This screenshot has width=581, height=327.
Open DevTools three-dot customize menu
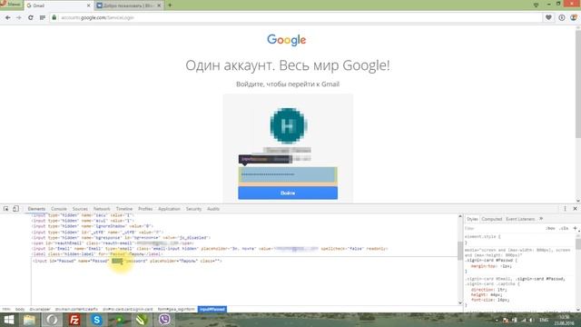565,209
